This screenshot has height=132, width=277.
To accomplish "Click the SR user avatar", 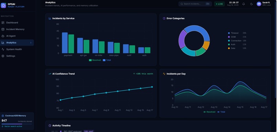I will click(259, 4).
